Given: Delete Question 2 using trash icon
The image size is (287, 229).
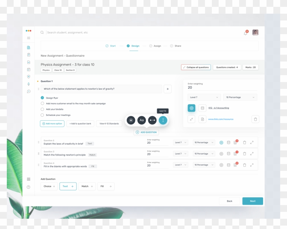Looking at the screenshot, I should (244, 143).
